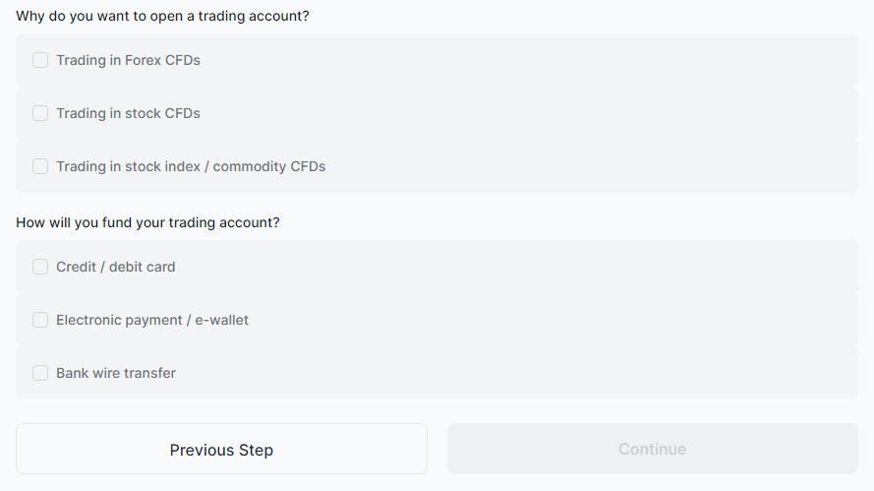Click the "Trading in stock CFDs" label text
874x491 pixels.
tap(128, 113)
